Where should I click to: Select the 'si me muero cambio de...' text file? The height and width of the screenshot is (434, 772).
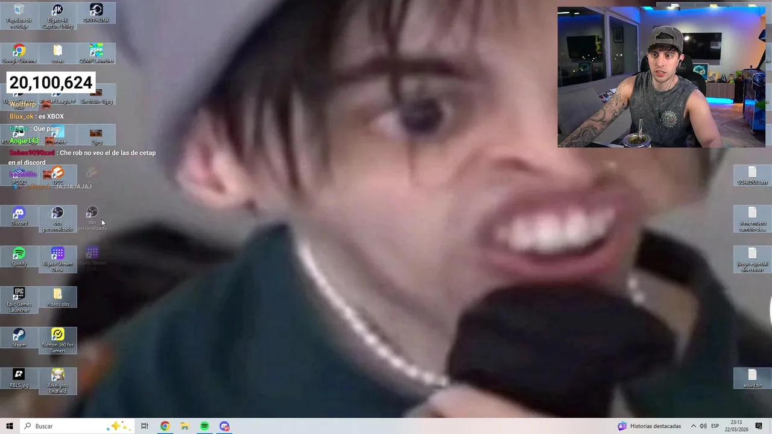(x=752, y=219)
